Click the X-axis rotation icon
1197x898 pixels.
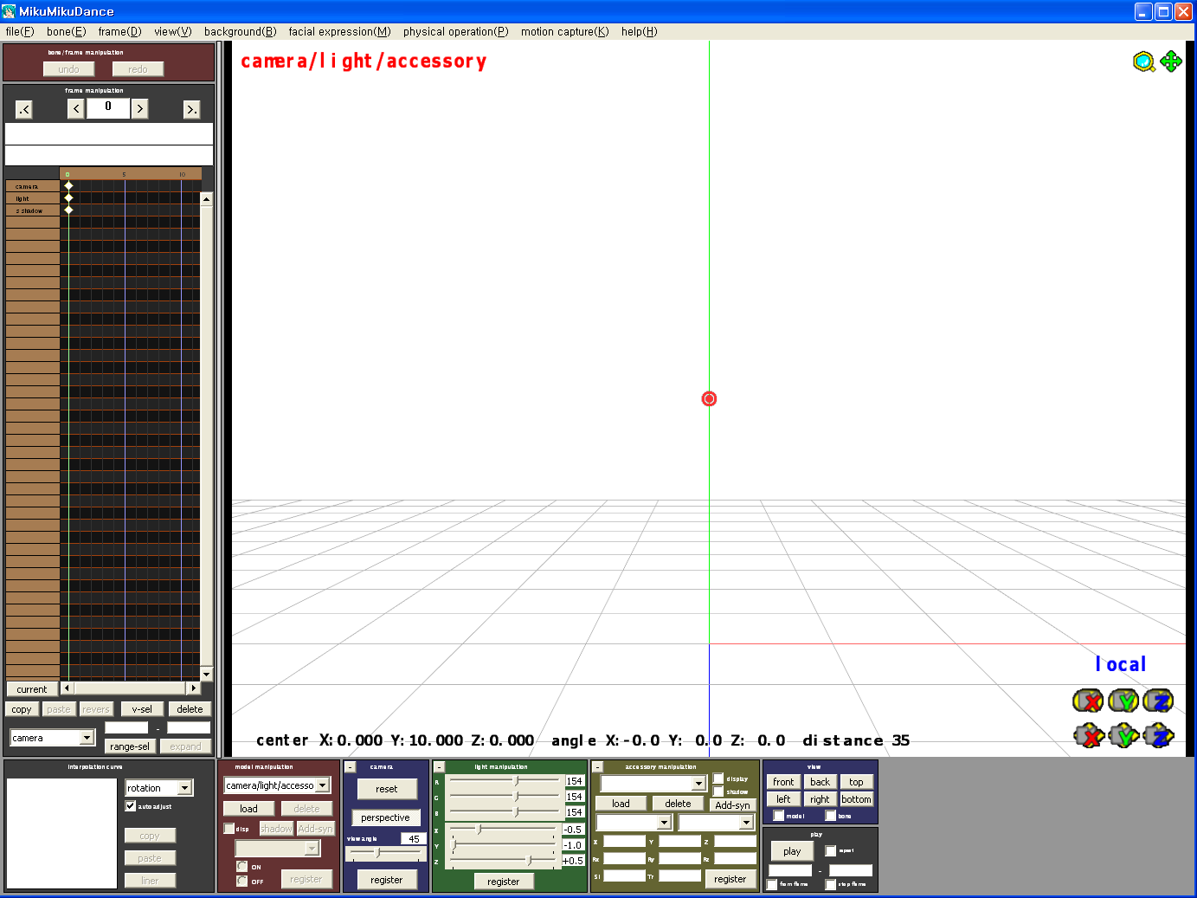tap(1088, 700)
